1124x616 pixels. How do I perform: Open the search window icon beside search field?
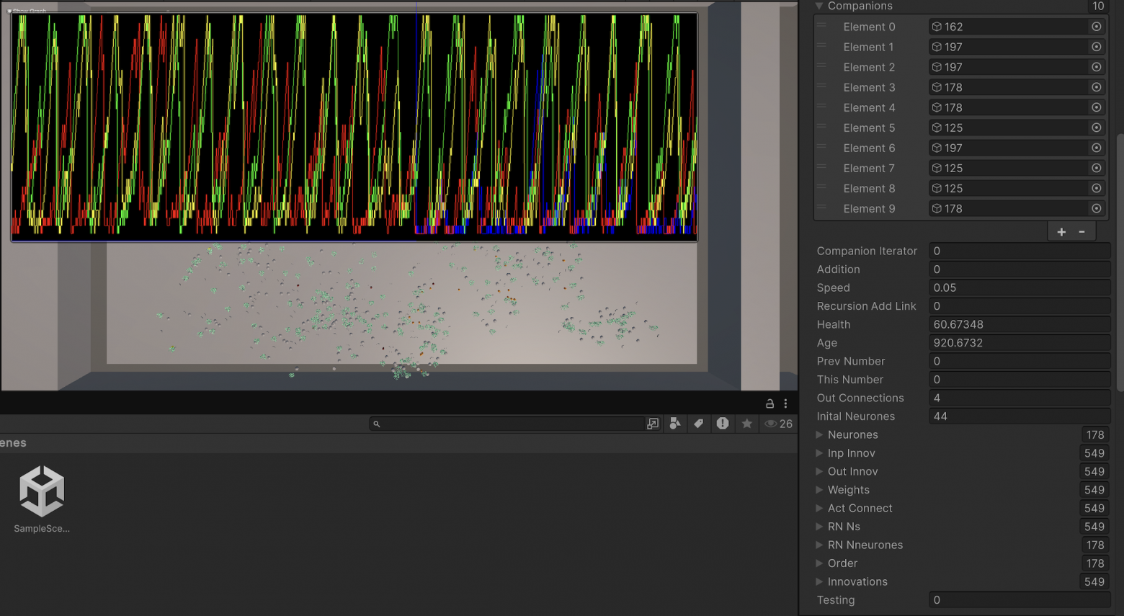click(653, 424)
